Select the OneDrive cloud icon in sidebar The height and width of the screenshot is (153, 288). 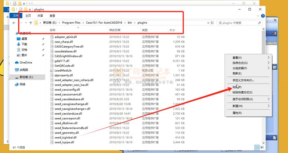coord(17,62)
